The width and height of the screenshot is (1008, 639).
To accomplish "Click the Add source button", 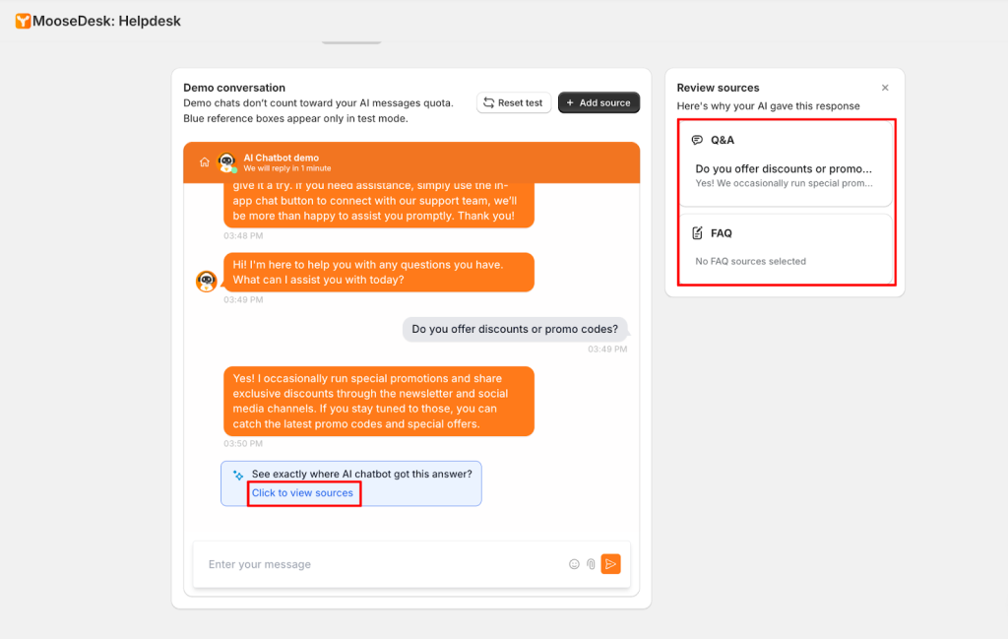I will [x=598, y=102].
